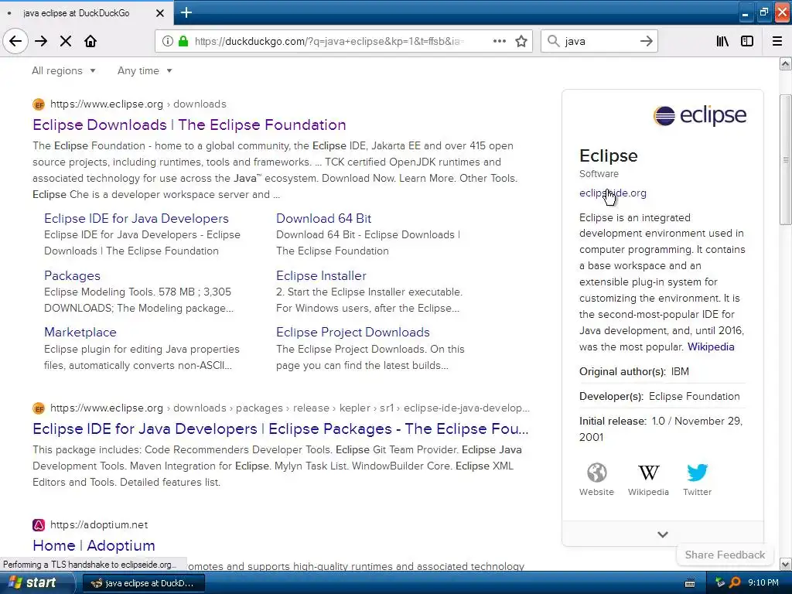Open Eclipse Downloads | The Eclipse Foundation result

[189, 125]
